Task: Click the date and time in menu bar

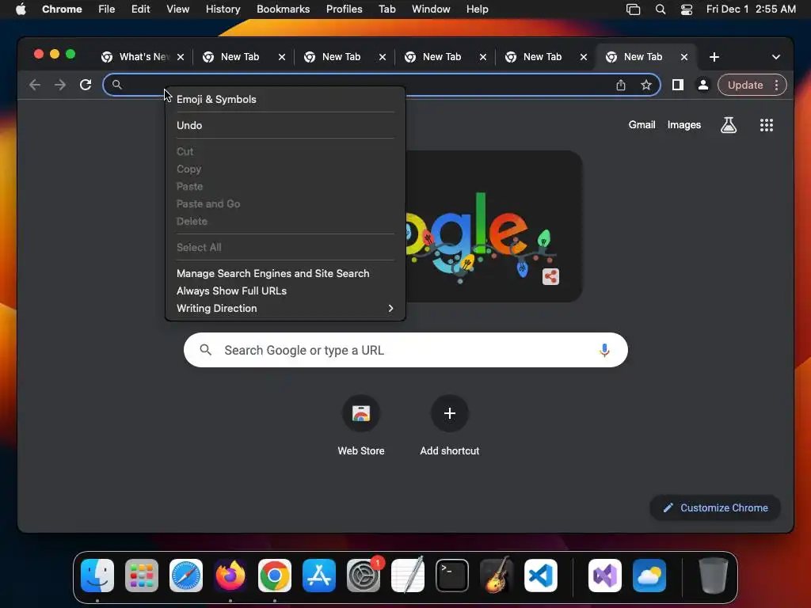Action: [x=751, y=9]
